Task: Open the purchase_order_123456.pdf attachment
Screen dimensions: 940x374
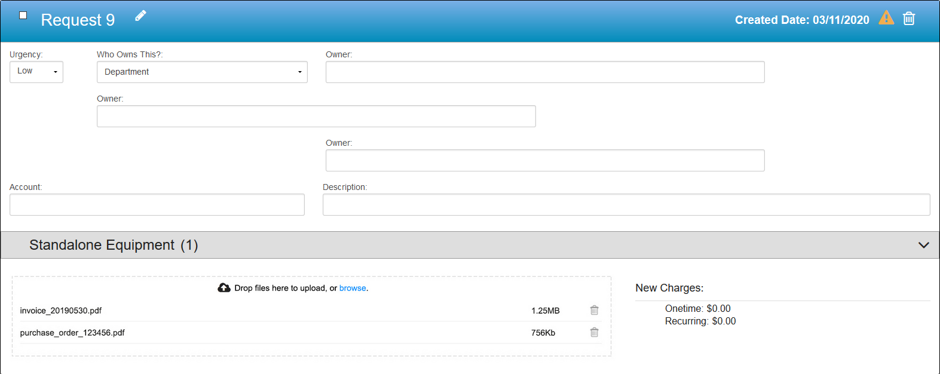Action: 72,333
